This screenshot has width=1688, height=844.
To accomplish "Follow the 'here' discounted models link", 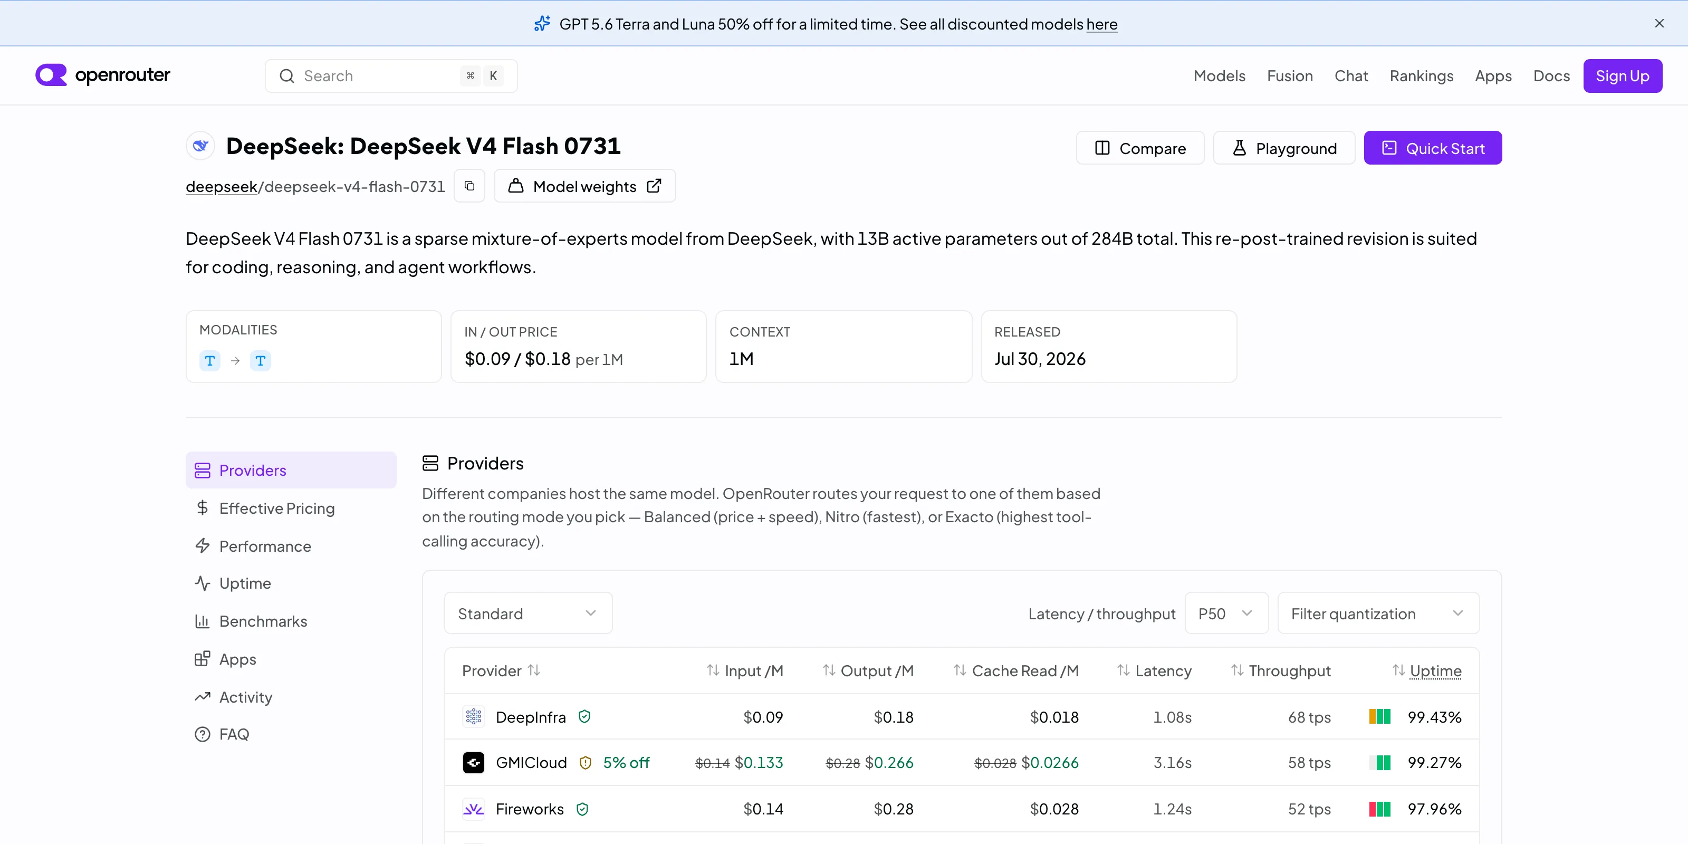I will pyautogui.click(x=1101, y=24).
